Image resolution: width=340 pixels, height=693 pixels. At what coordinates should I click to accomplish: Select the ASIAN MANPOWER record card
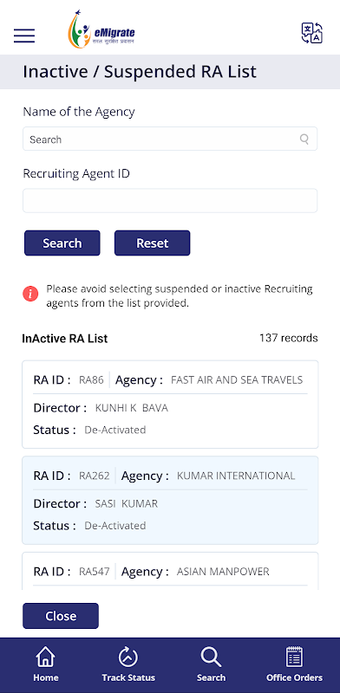coord(170,571)
